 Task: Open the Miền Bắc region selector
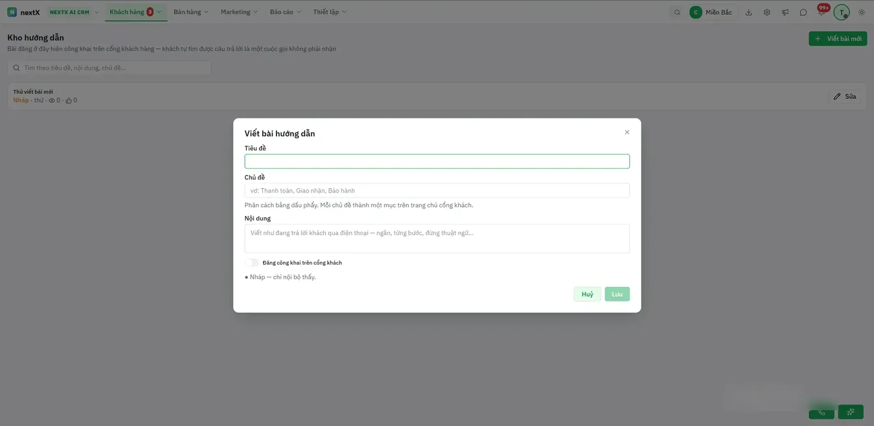pyautogui.click(x=713, y=12)
